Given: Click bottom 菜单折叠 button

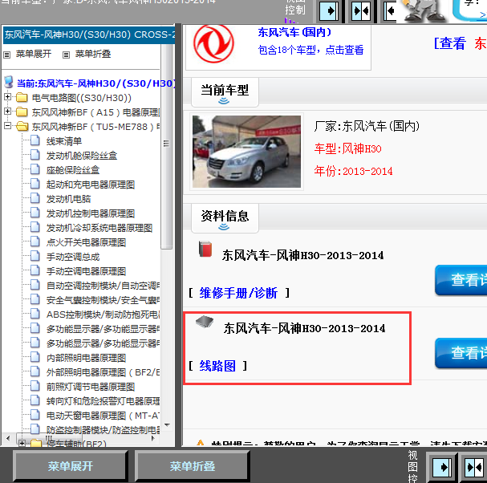Looking at the screenshot, I should click(x=193, y=466).
